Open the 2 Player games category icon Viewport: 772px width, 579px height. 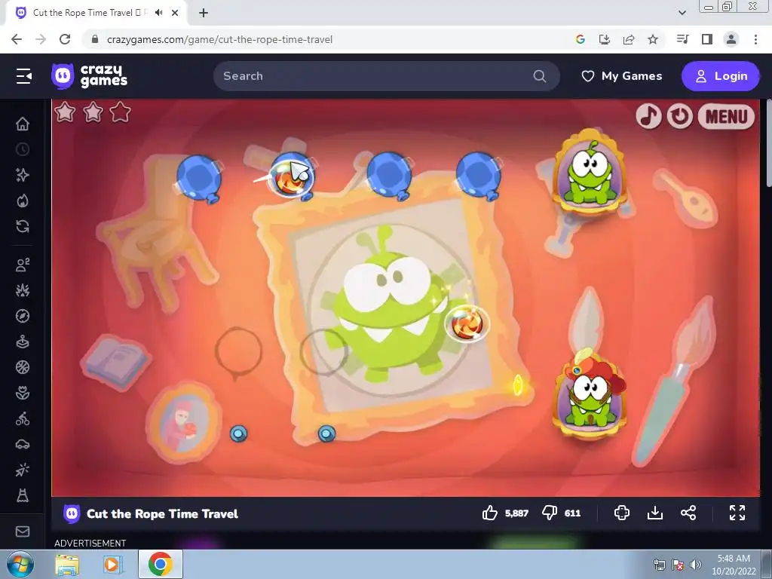[23, 265]
